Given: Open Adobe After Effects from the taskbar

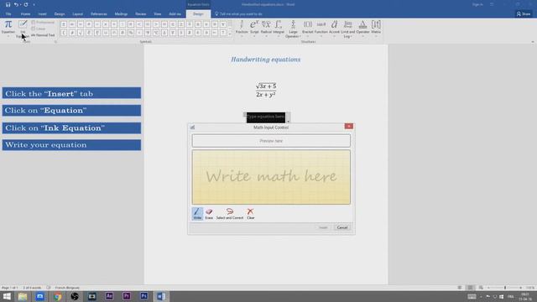Looking at the screenshot, I should (x=109, y=296).
